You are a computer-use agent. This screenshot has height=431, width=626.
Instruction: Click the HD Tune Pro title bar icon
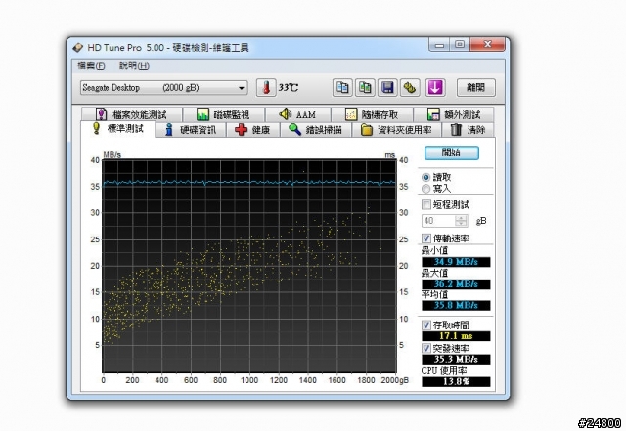pos(78,48)
